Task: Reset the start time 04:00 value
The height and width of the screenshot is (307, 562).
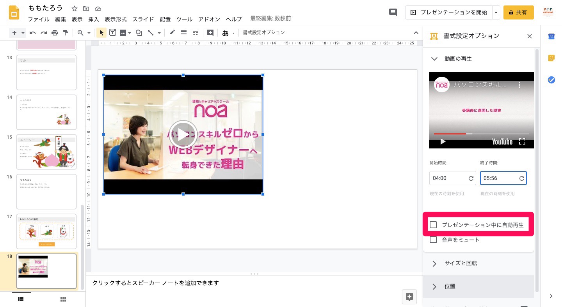Action: point(471,178)
